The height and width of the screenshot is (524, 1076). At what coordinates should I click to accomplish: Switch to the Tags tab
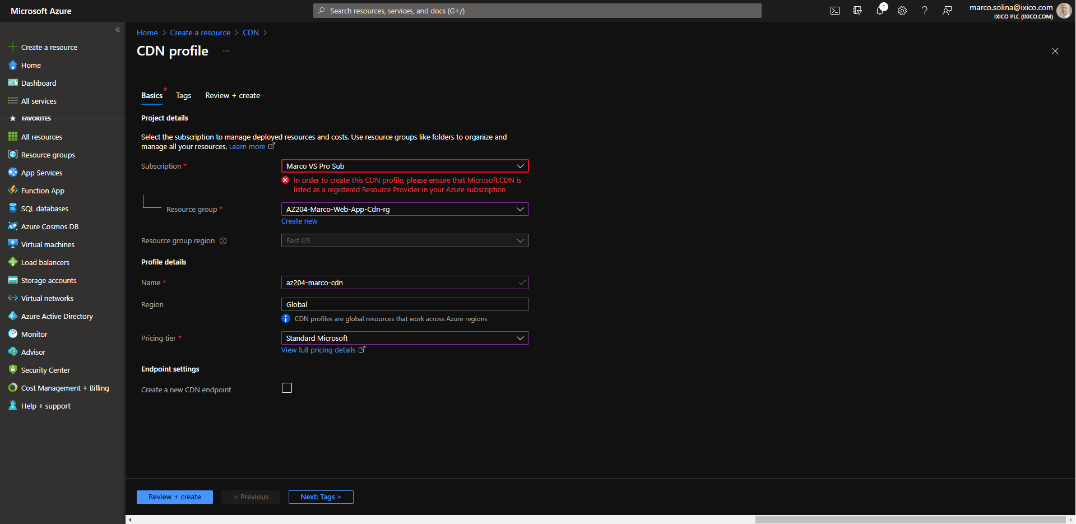[184, 96]
